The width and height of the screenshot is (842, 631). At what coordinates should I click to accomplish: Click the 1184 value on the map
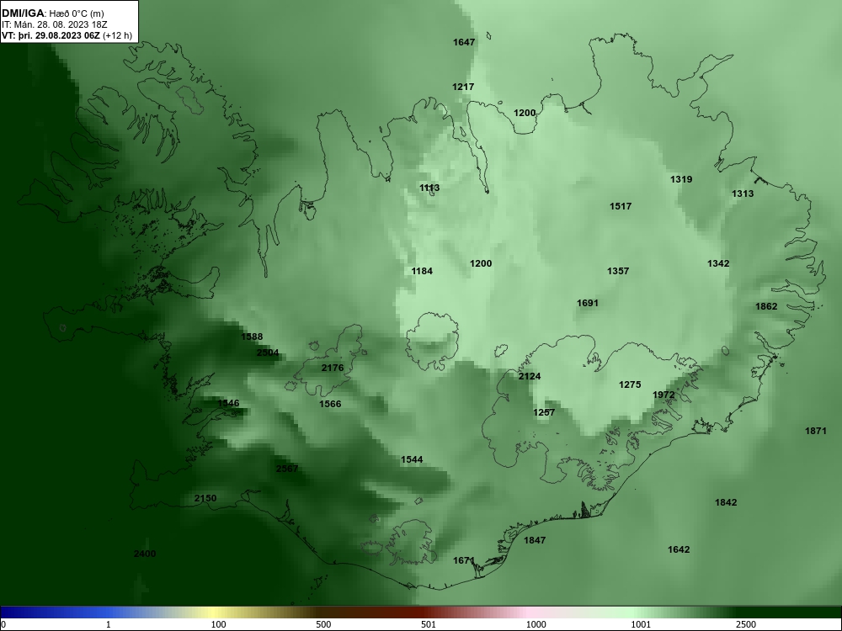[422, 271]
